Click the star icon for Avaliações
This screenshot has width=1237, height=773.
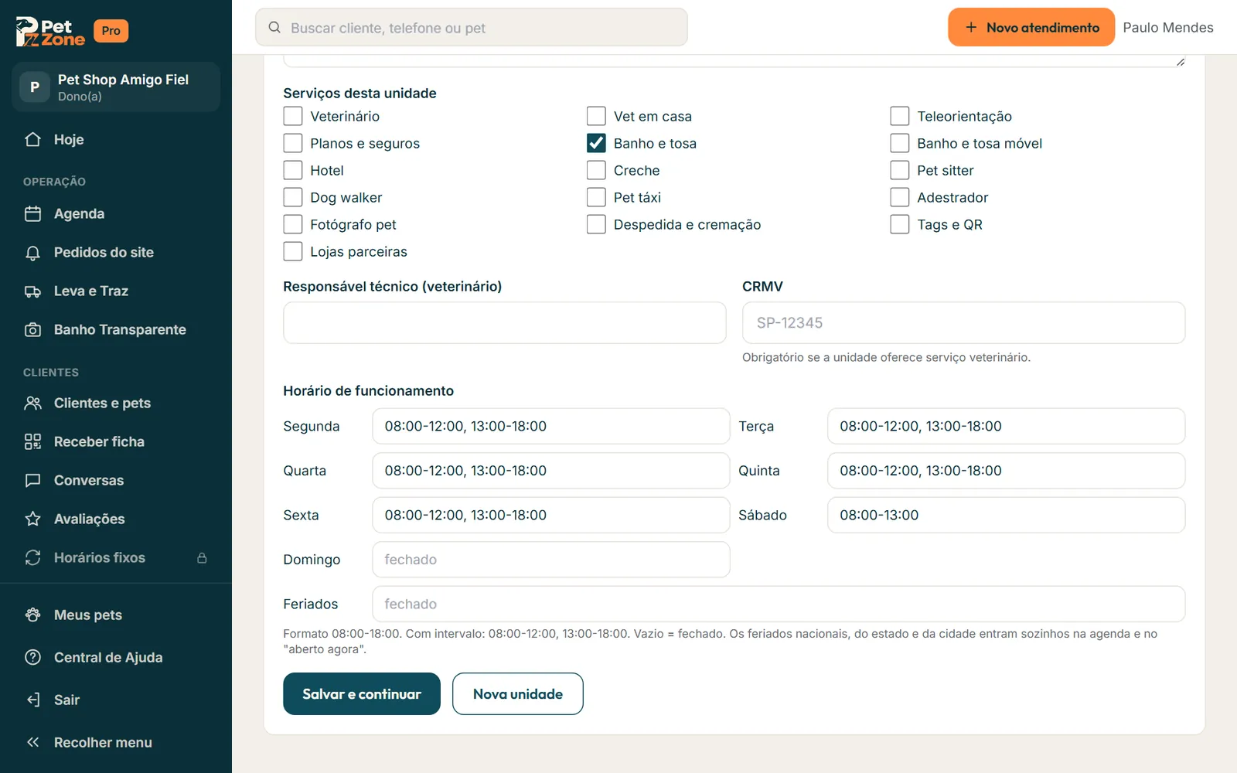click(32, 519)
